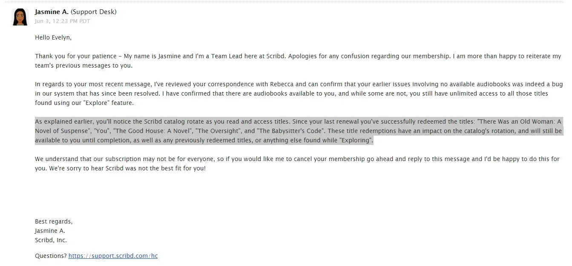Image resolution: width=572 pixels, height=266 pixels.
Task: Click the "Hello Evelyn," greeting line
Action: (53, 37)
